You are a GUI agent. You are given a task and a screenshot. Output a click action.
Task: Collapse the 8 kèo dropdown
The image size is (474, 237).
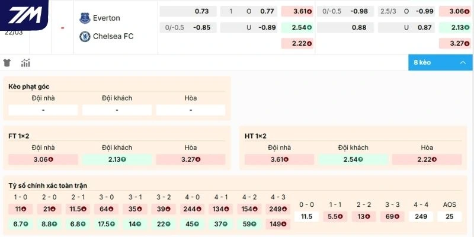[x=440, y=62]
